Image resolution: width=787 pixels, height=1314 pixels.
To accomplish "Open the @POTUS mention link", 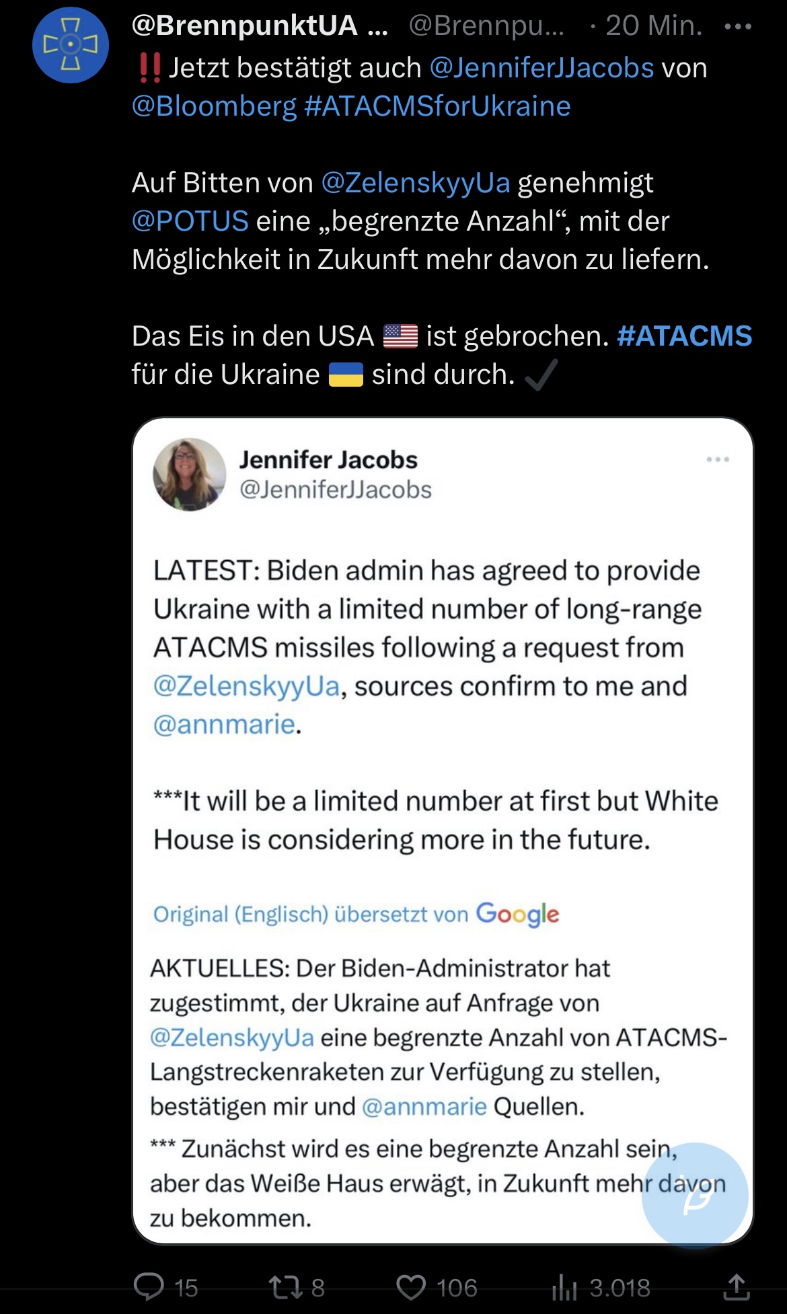I will (x=190, y=221).
